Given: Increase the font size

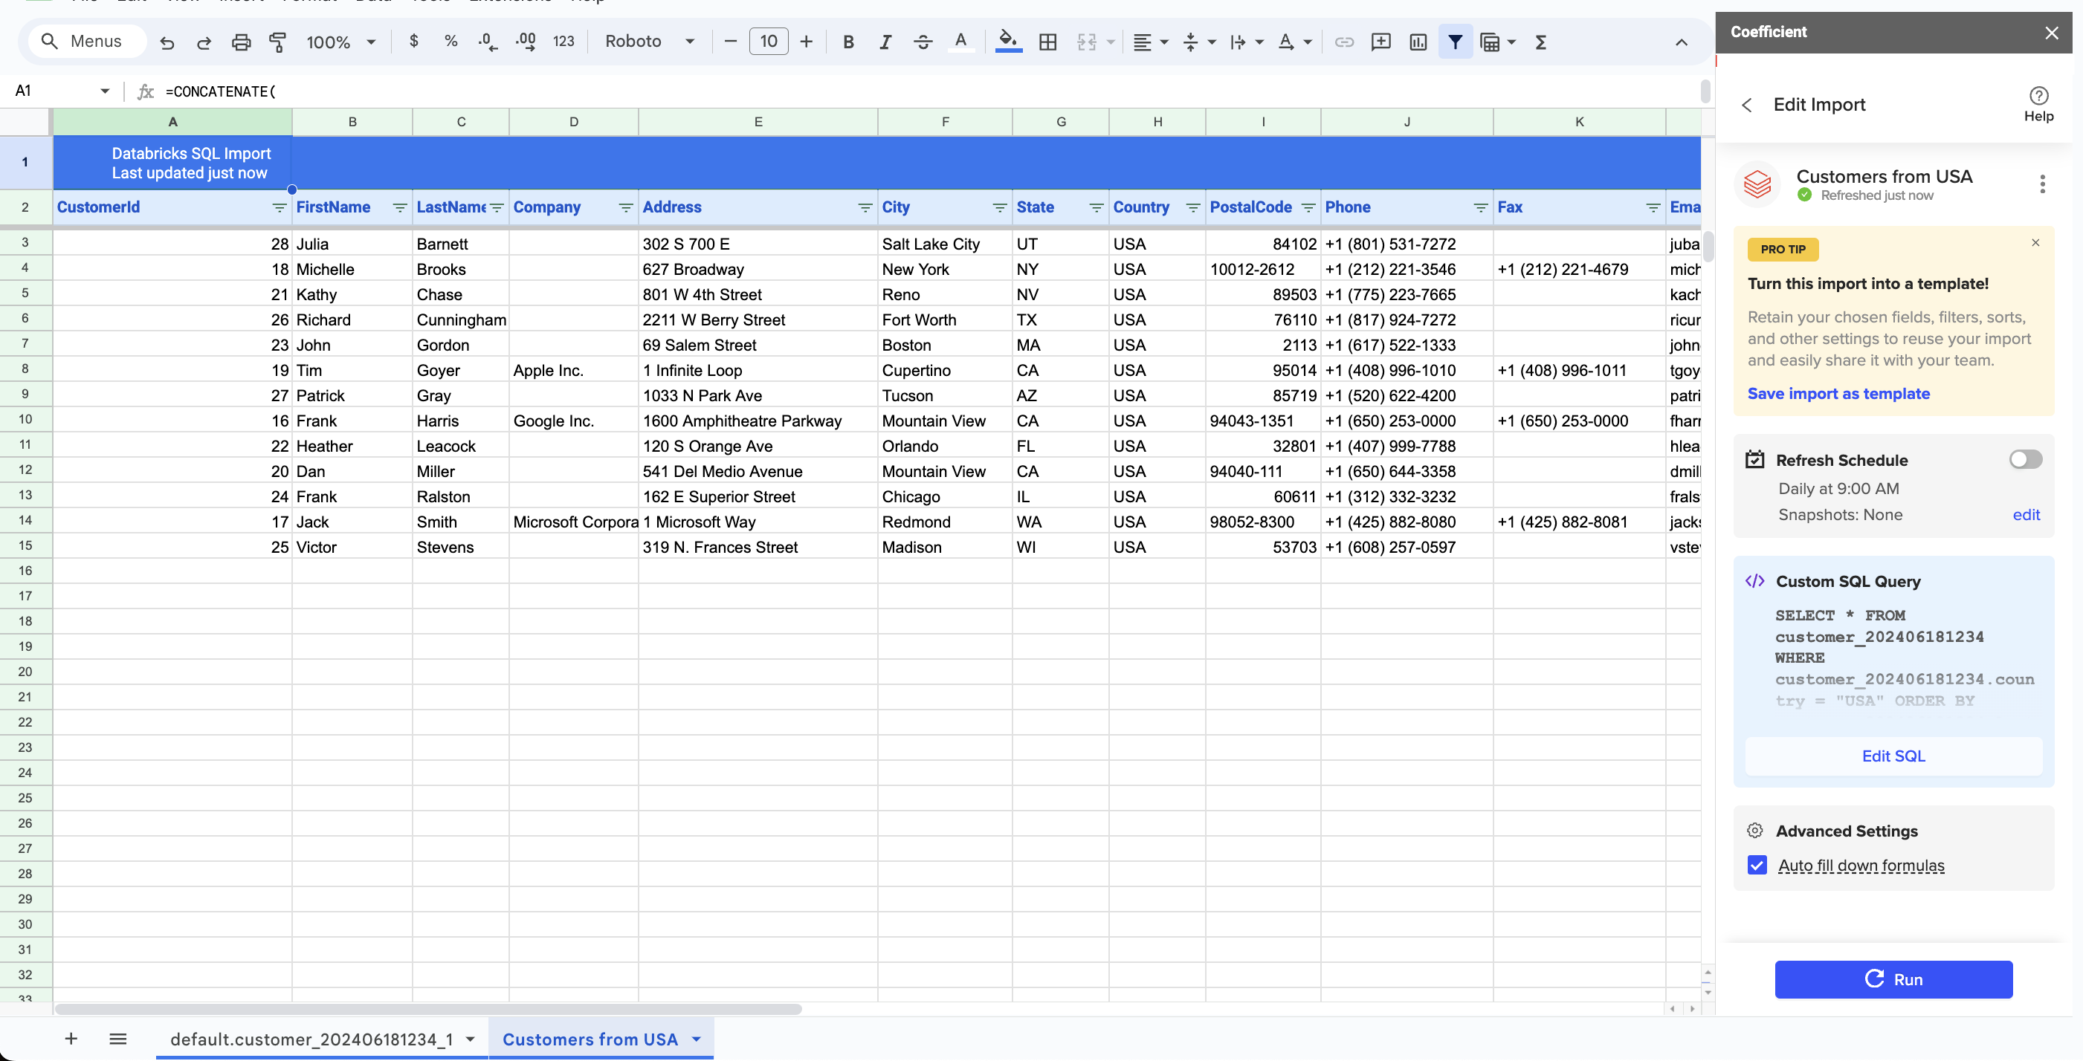Looking at the screenshot, I should 806,41.
